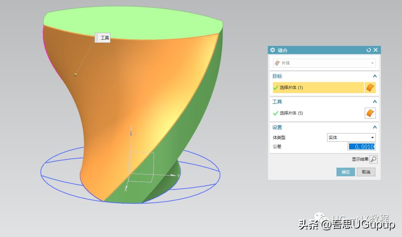402x237 pixels.
Task: Click the 目标 section header text
Action: point(277,76)
